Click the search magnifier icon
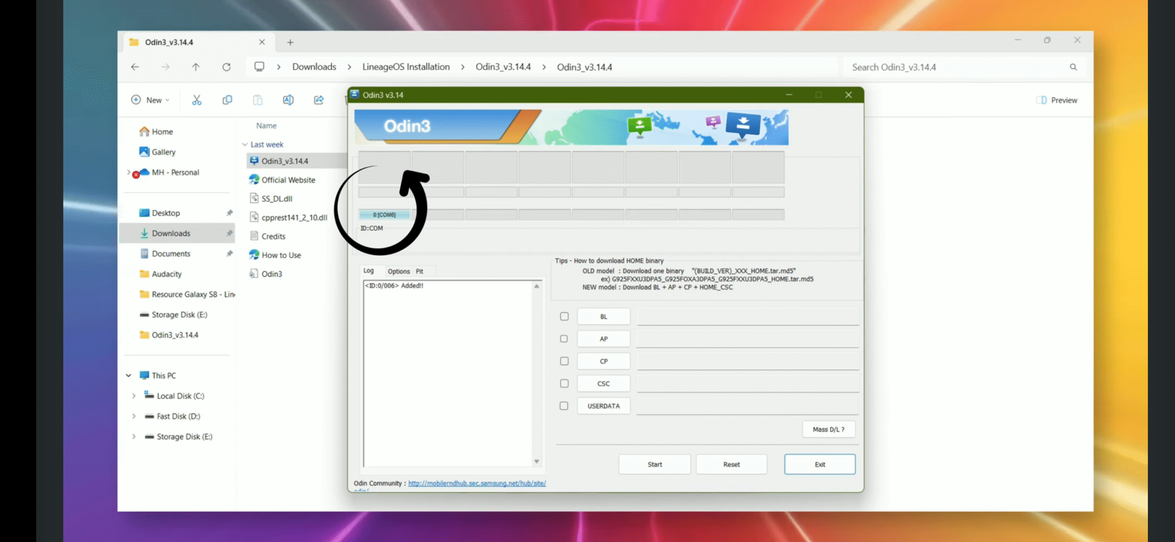This screenshot has width=1175, height=542. click(x=1073, y=67)
